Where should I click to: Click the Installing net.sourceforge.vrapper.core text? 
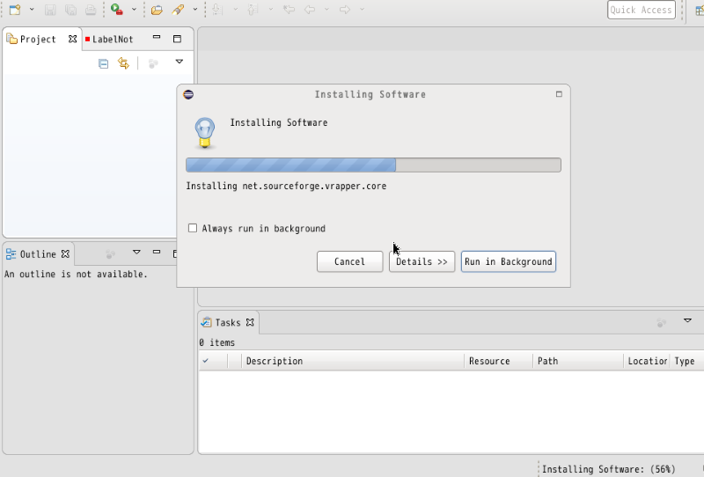click(286, 186)
